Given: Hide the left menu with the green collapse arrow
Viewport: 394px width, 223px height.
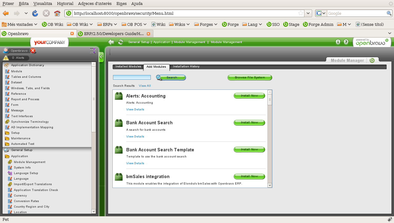Looking at the screenshot, I should (101, 57).
